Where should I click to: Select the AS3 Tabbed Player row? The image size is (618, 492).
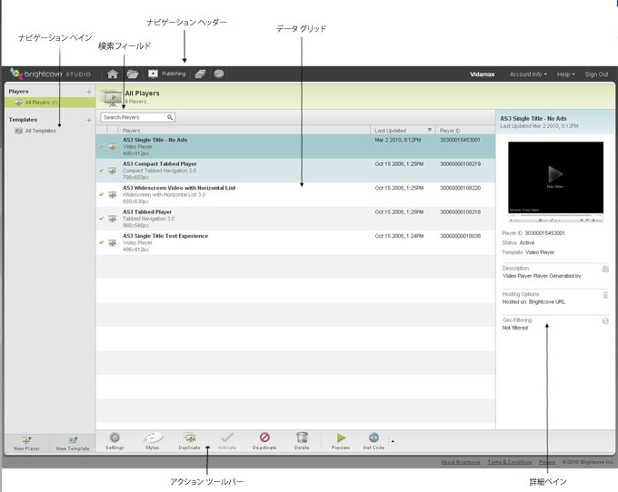pyautogui.click(x=295, y=219)
